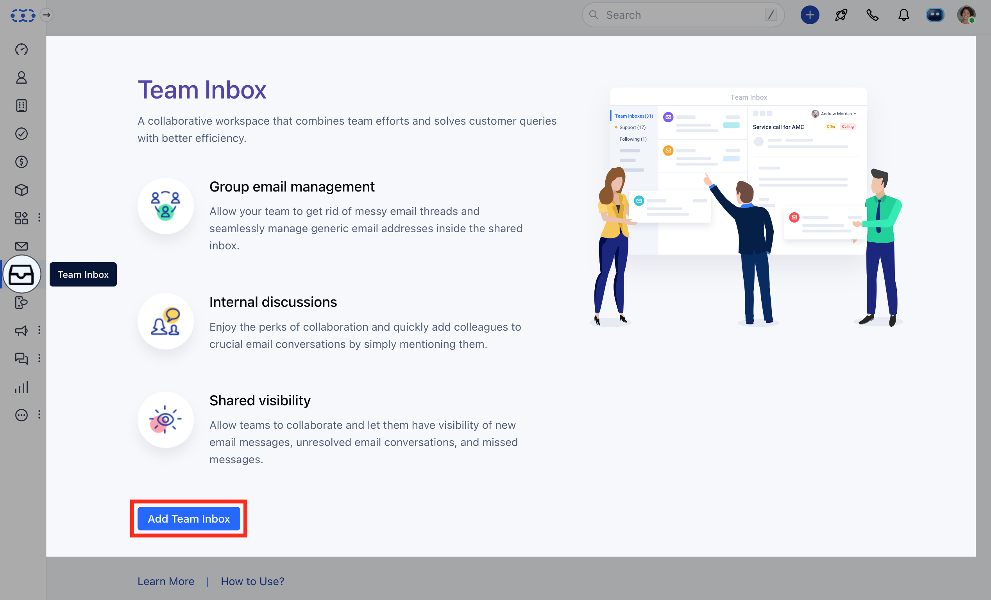Open the Phone icon in top bar

pyautogui.click(x=872, y=15)
